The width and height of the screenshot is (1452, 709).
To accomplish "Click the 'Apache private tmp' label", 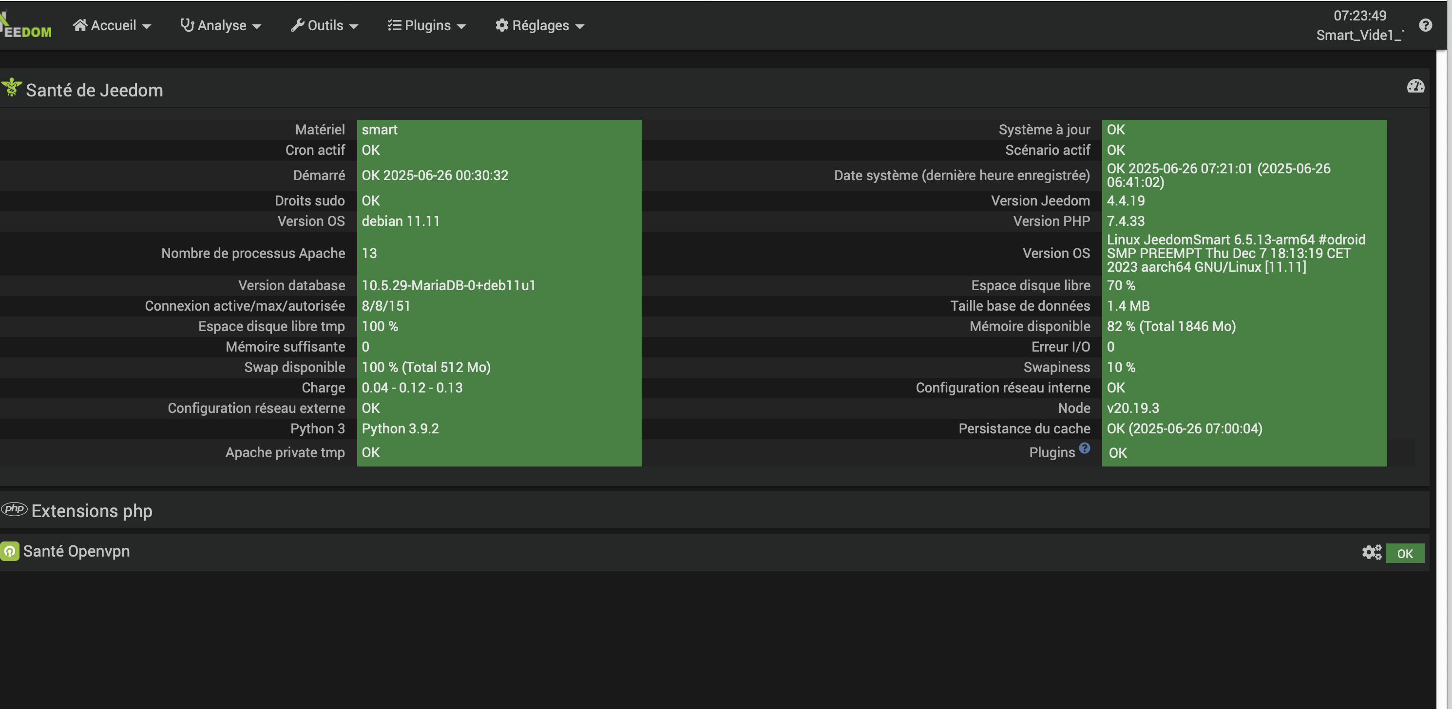I will coord(285,453).
